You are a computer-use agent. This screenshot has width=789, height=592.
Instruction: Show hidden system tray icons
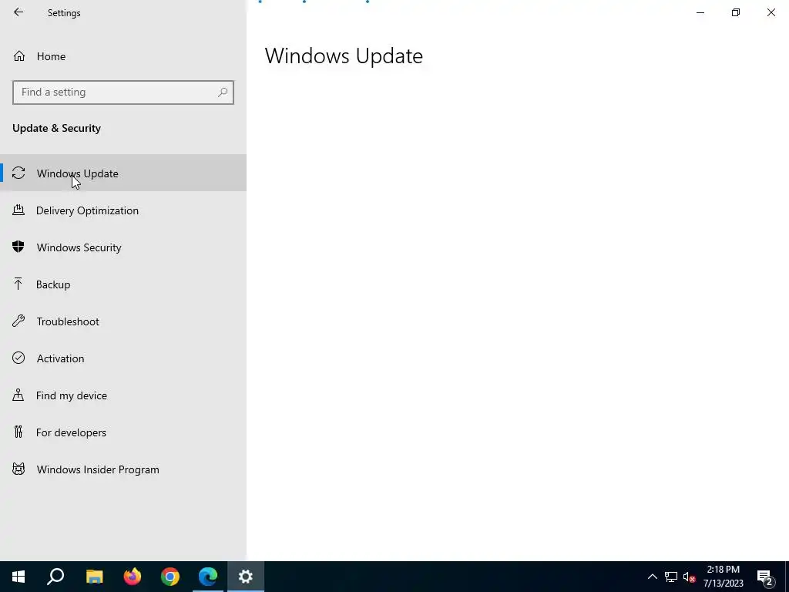(x=652, y=577)
